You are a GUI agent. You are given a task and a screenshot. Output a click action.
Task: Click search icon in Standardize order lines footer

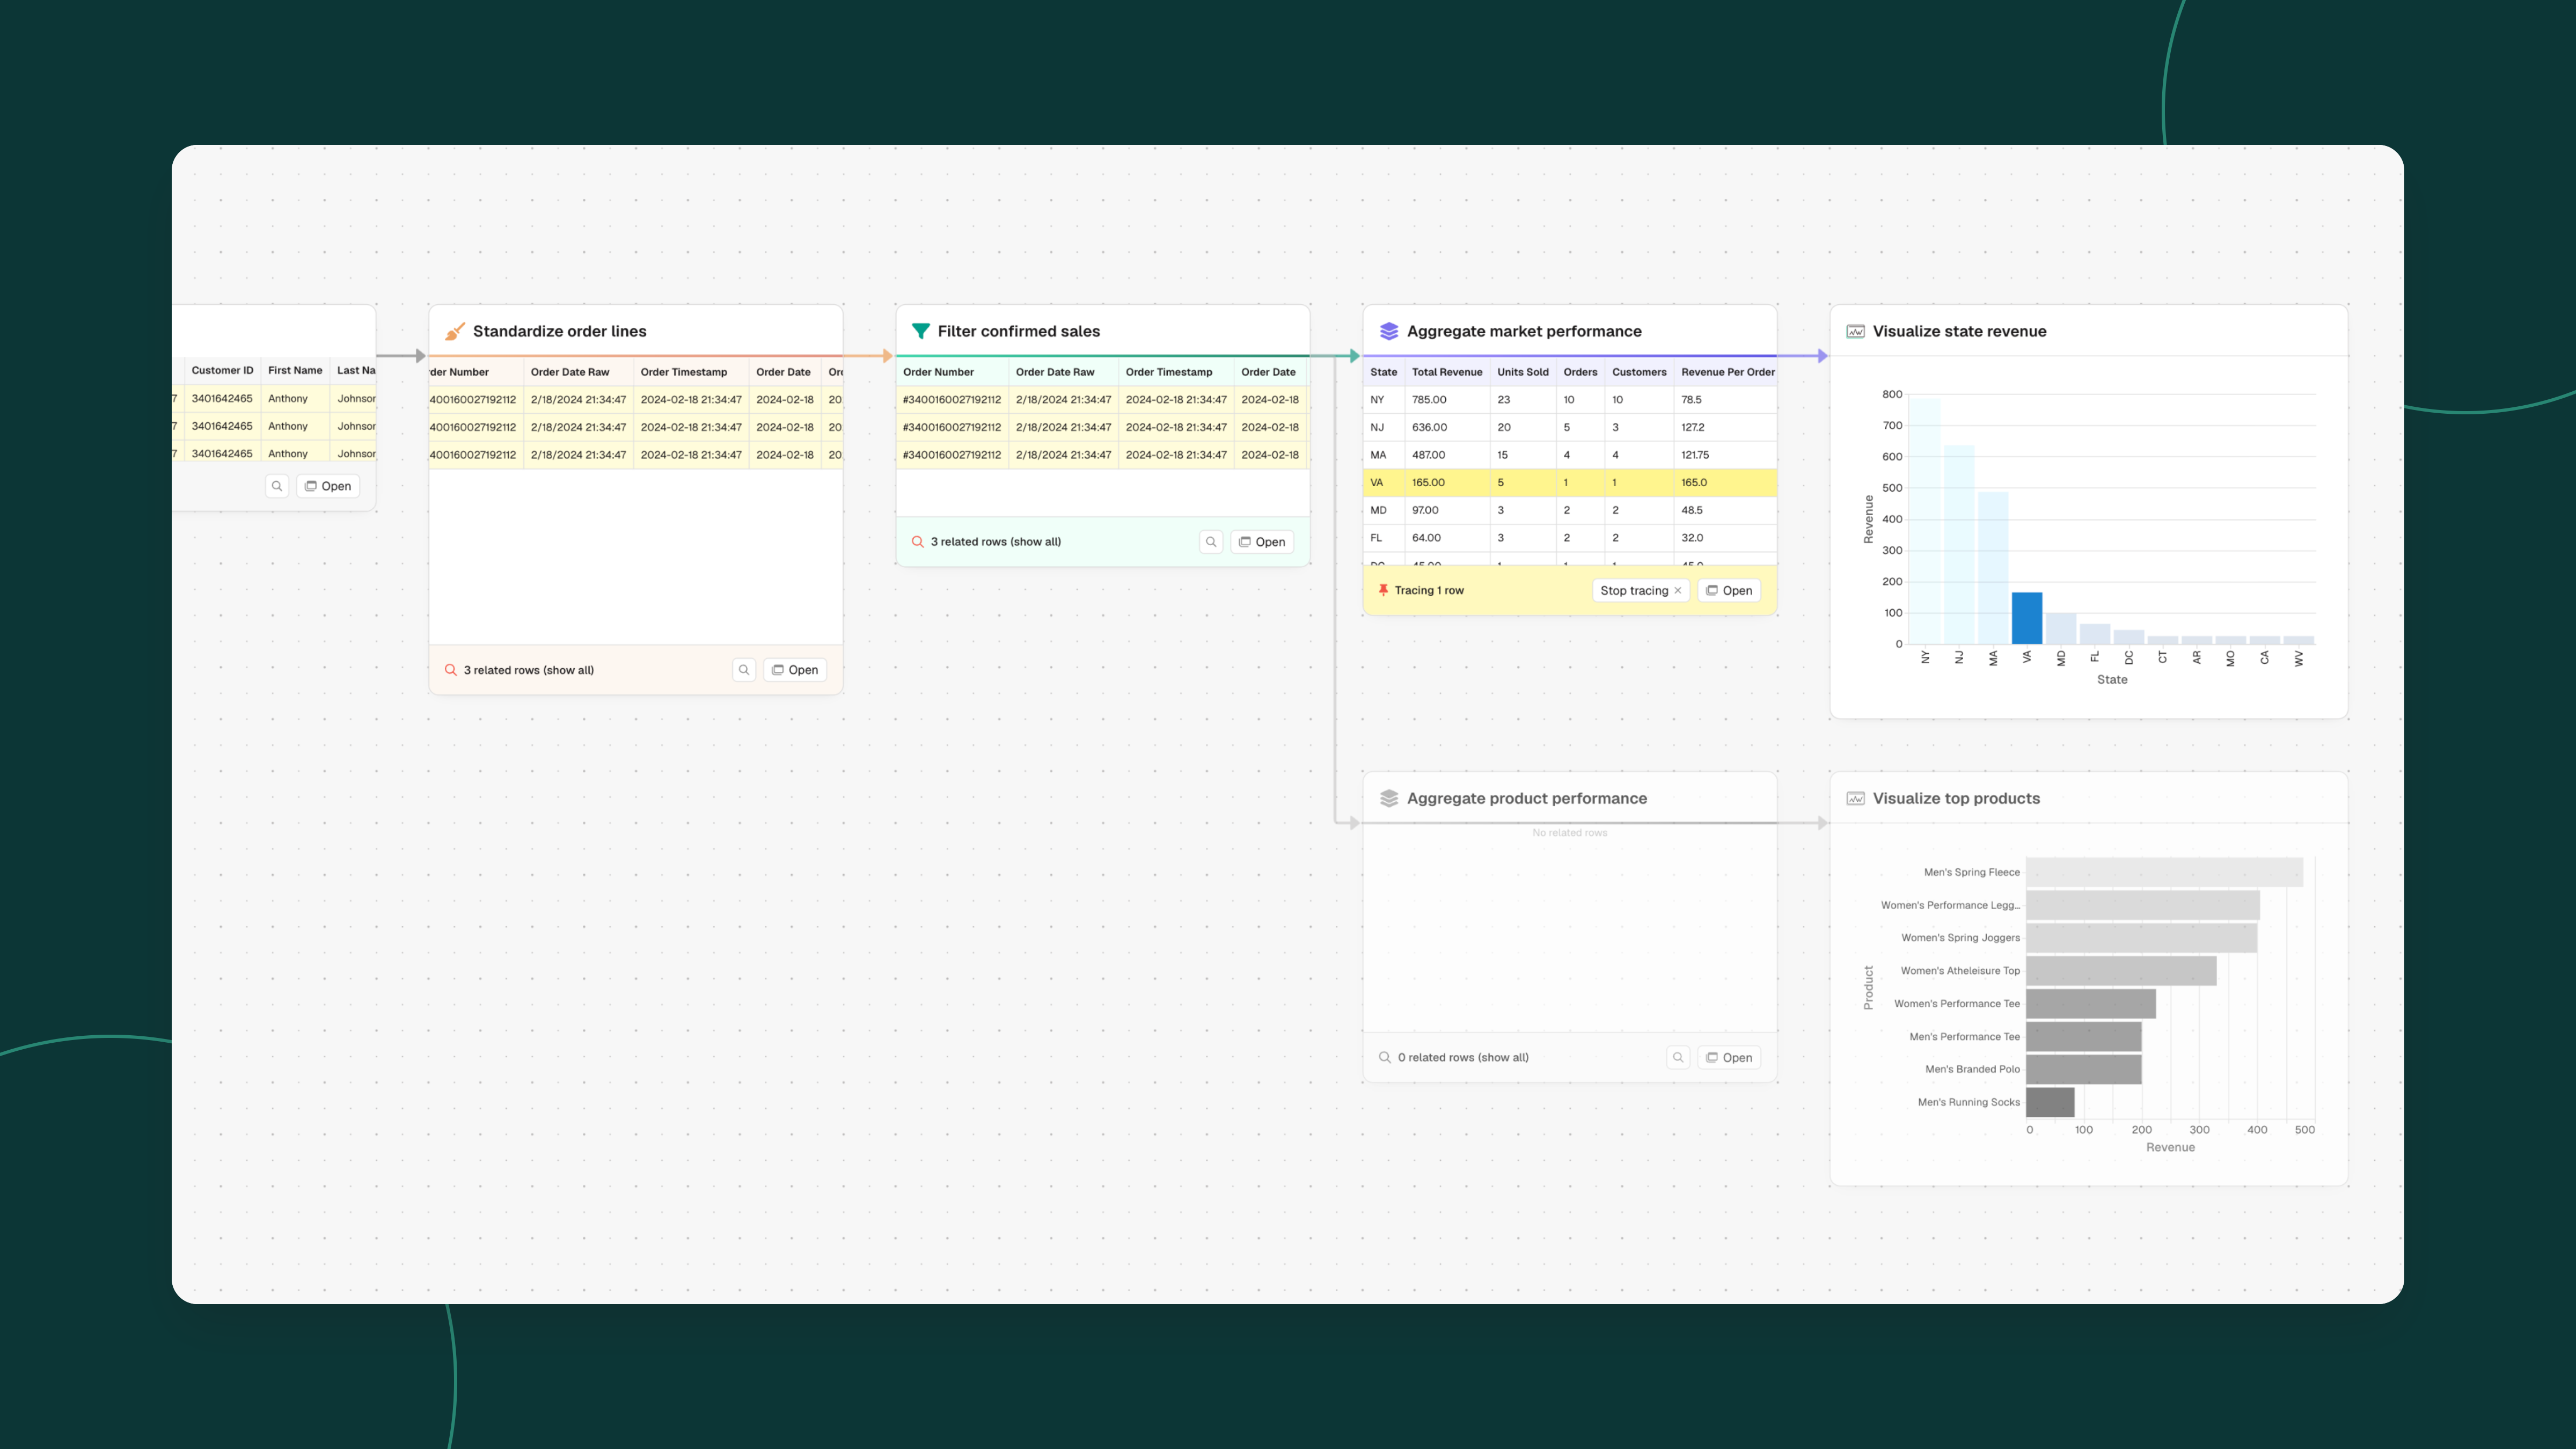(744, 670)
